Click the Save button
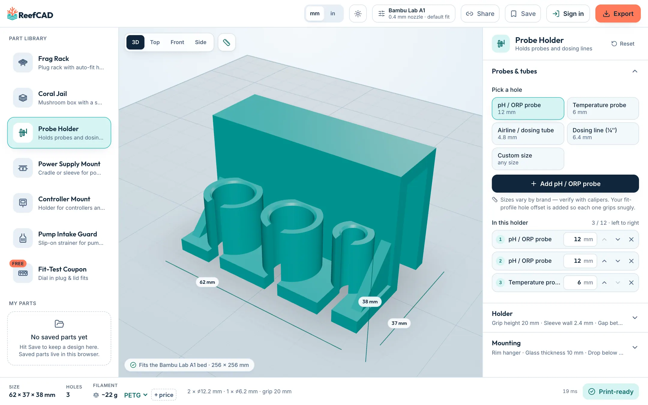This screenshot has height=405, width=648. tap(523, 13)
